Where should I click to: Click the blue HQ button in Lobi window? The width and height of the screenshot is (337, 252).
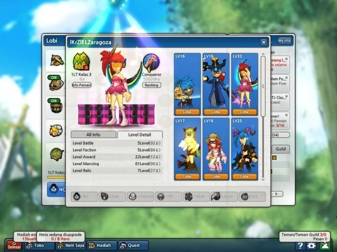(x=57, y=189)
